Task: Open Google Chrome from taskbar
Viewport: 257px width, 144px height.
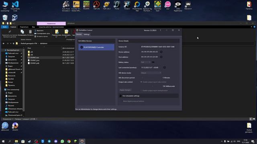Action: [69, 141]
